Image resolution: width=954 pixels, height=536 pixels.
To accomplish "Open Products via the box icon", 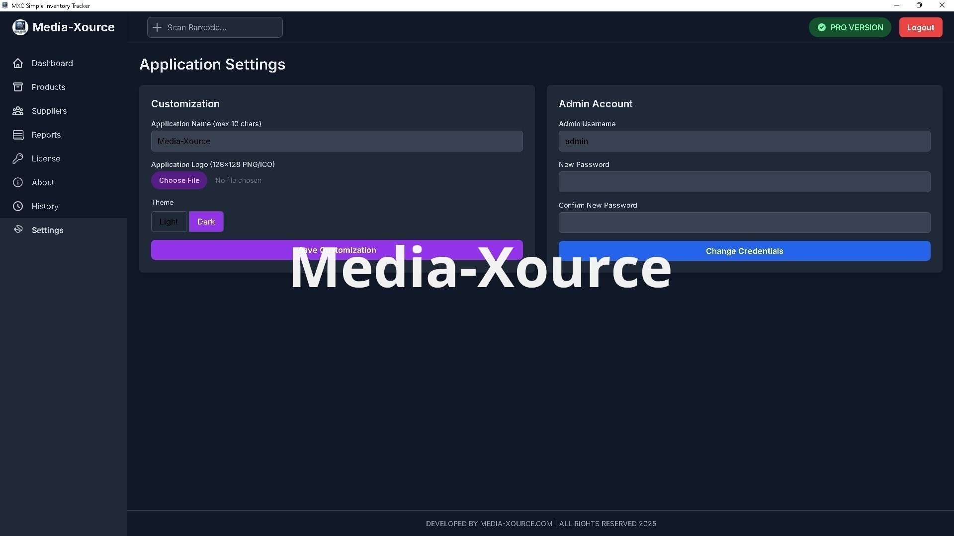I will tap(18, 87).
